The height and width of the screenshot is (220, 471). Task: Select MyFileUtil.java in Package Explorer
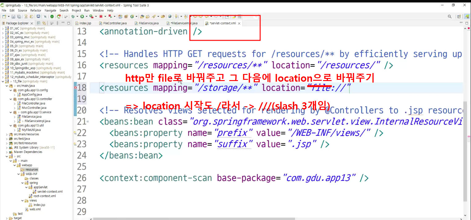point(31,130)
